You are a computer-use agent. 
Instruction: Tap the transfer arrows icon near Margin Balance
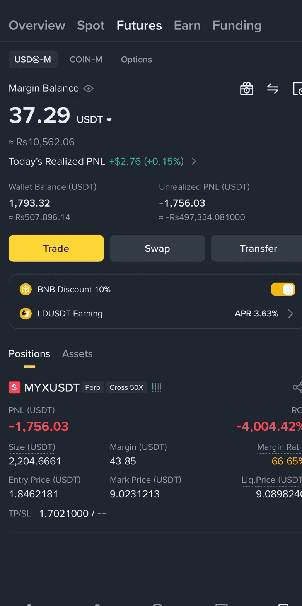tap(273, 89)
